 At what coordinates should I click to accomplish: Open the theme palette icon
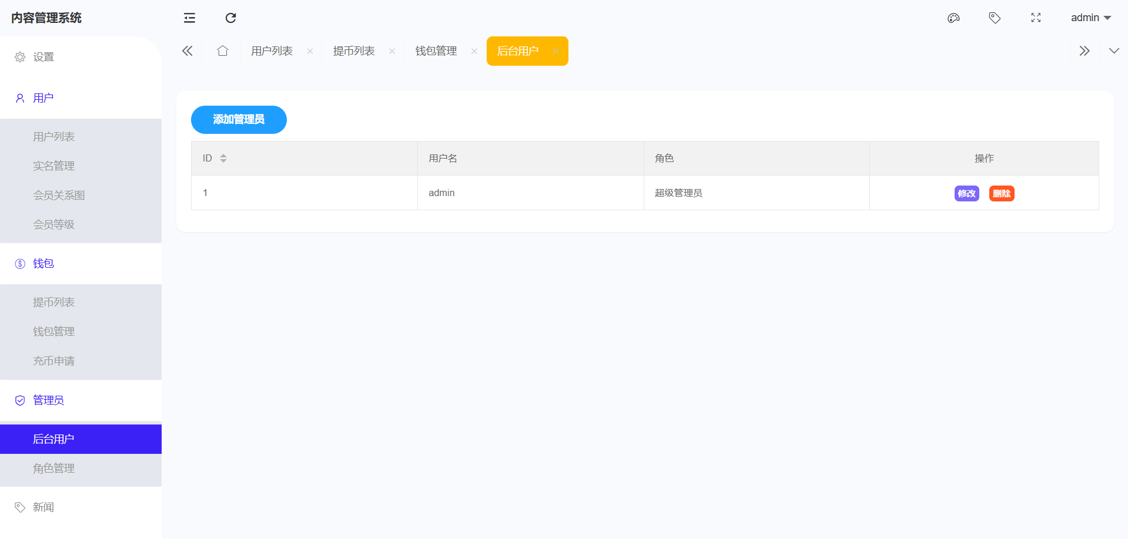coord(953,18)
